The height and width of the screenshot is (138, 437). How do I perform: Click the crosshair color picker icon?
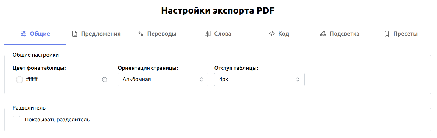(105, 80)
